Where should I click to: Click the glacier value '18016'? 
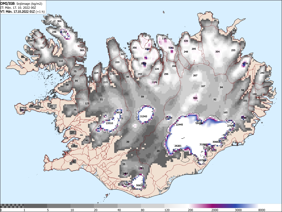(x=119, y=113)
